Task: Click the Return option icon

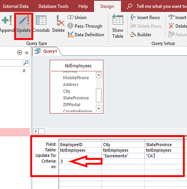Action: 171,34
